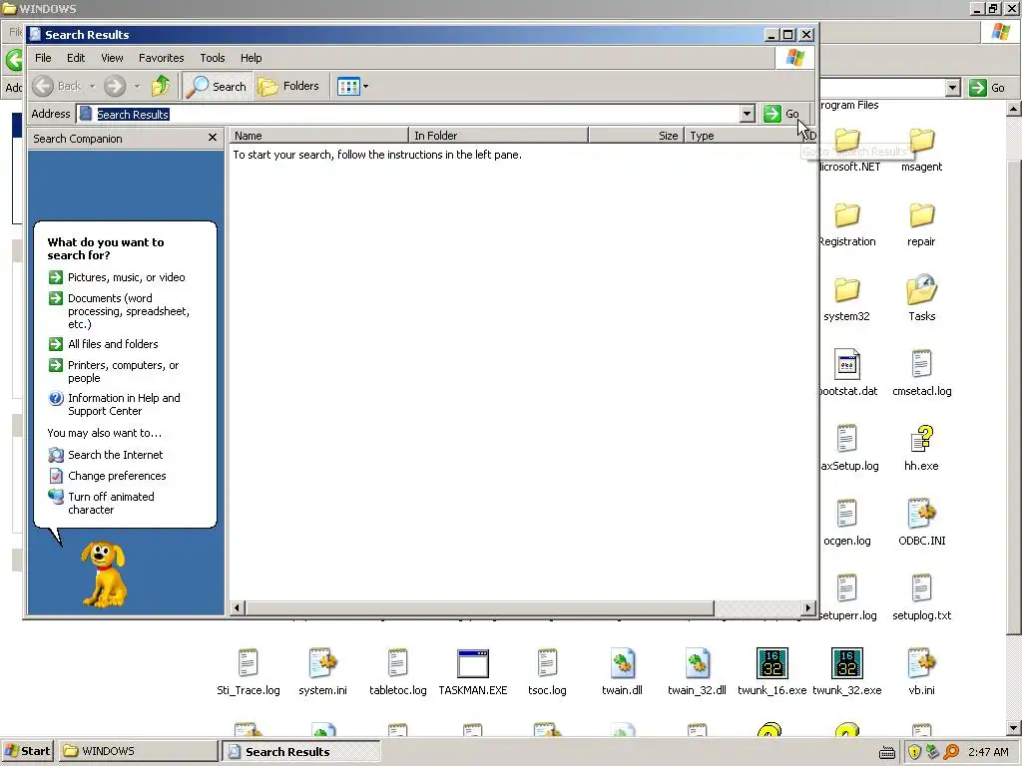1022x766 pixels.
Task: Search for Pictures, music, or video
Action: point(117,277)
